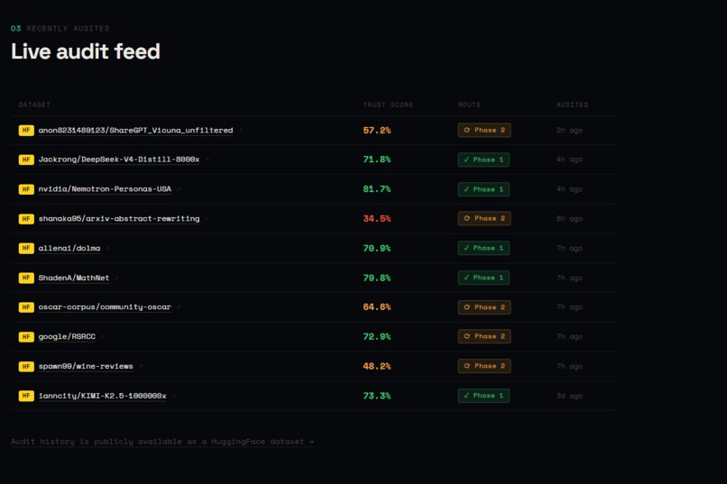This screenshot has width=727, height=484.
Task: Open the ShadenA/MathNet dataset link
Action: [x=74, y=278]
